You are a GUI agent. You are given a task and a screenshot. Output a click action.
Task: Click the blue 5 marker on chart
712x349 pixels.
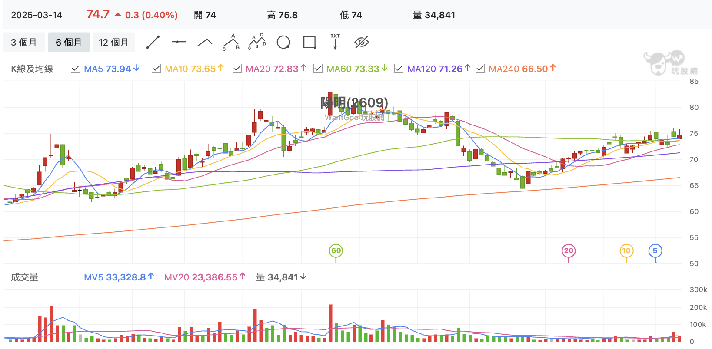tap(655, 250)
